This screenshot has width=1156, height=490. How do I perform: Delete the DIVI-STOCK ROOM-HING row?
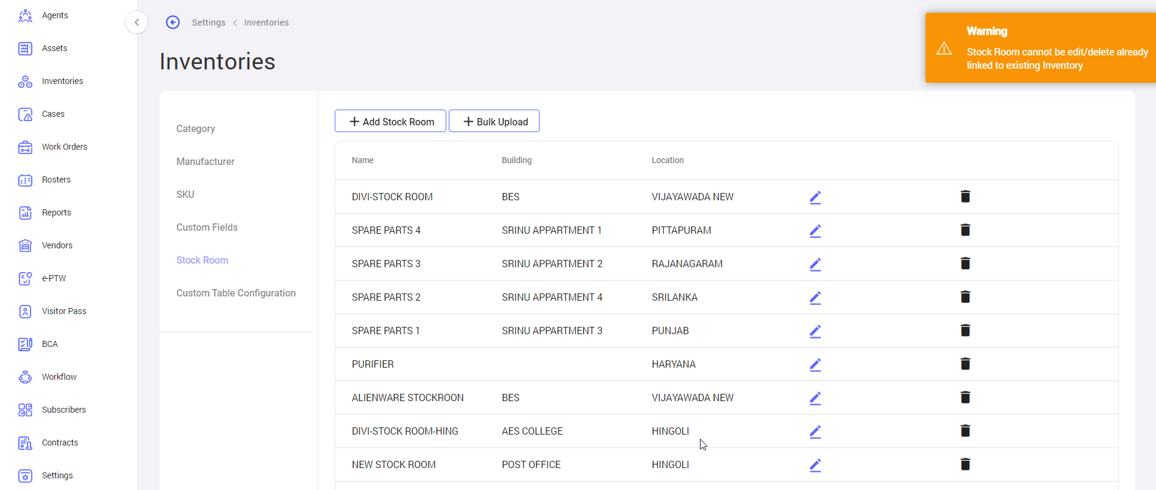(965, 431)
